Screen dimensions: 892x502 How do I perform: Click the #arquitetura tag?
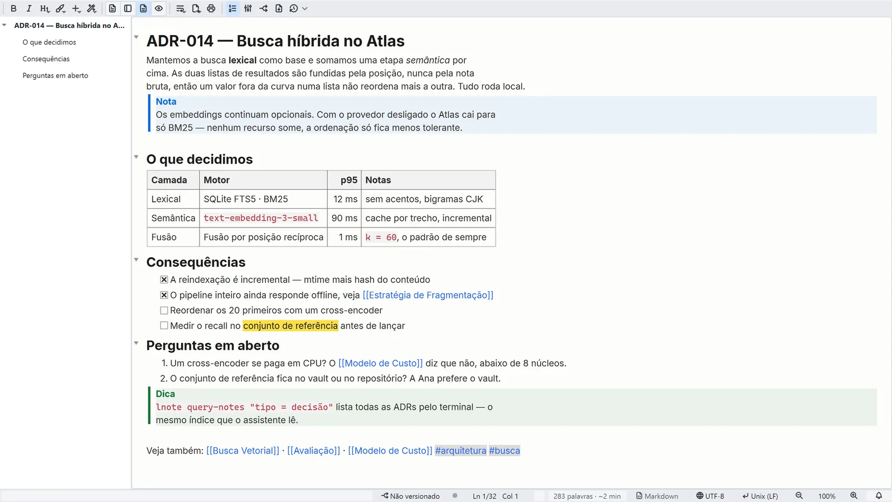point(460,451)
